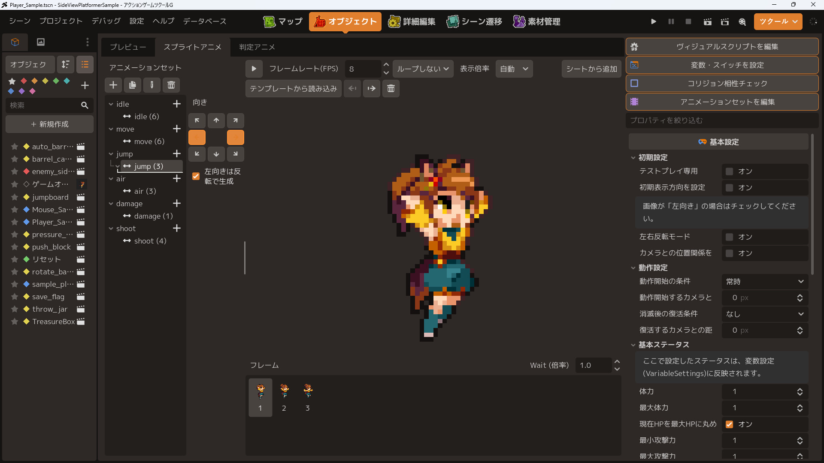Click the テンプレートから読み込み button
Screen dimensions: 824x463
tap(294, 88)
